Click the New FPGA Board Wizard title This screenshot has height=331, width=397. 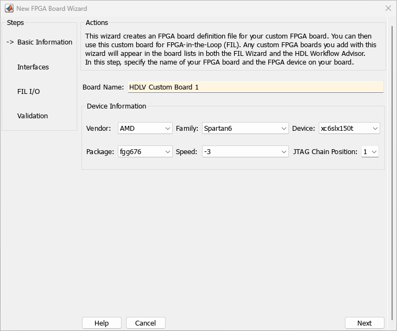tap(52, 9)
